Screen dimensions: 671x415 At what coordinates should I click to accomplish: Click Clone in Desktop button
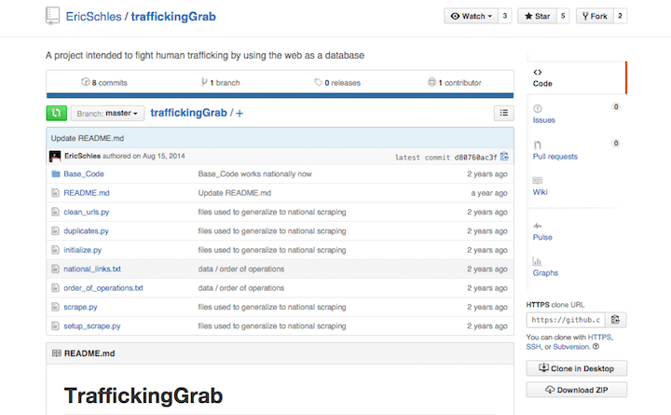point(577,368)
